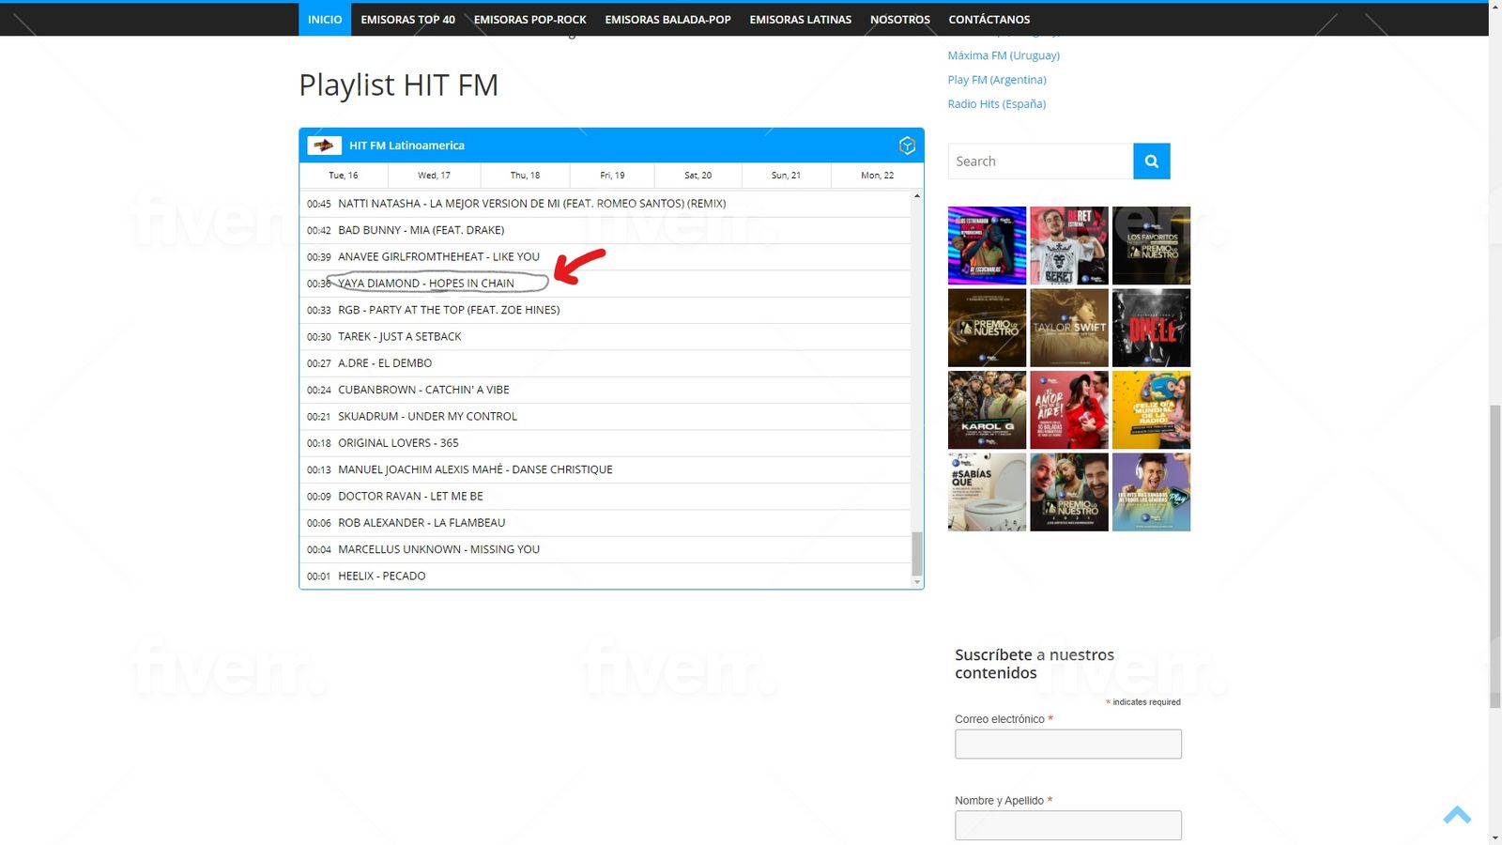Open the Karol G thumbnail
1502x845 pixels.
pyautogui.click(x=987, y=410)
